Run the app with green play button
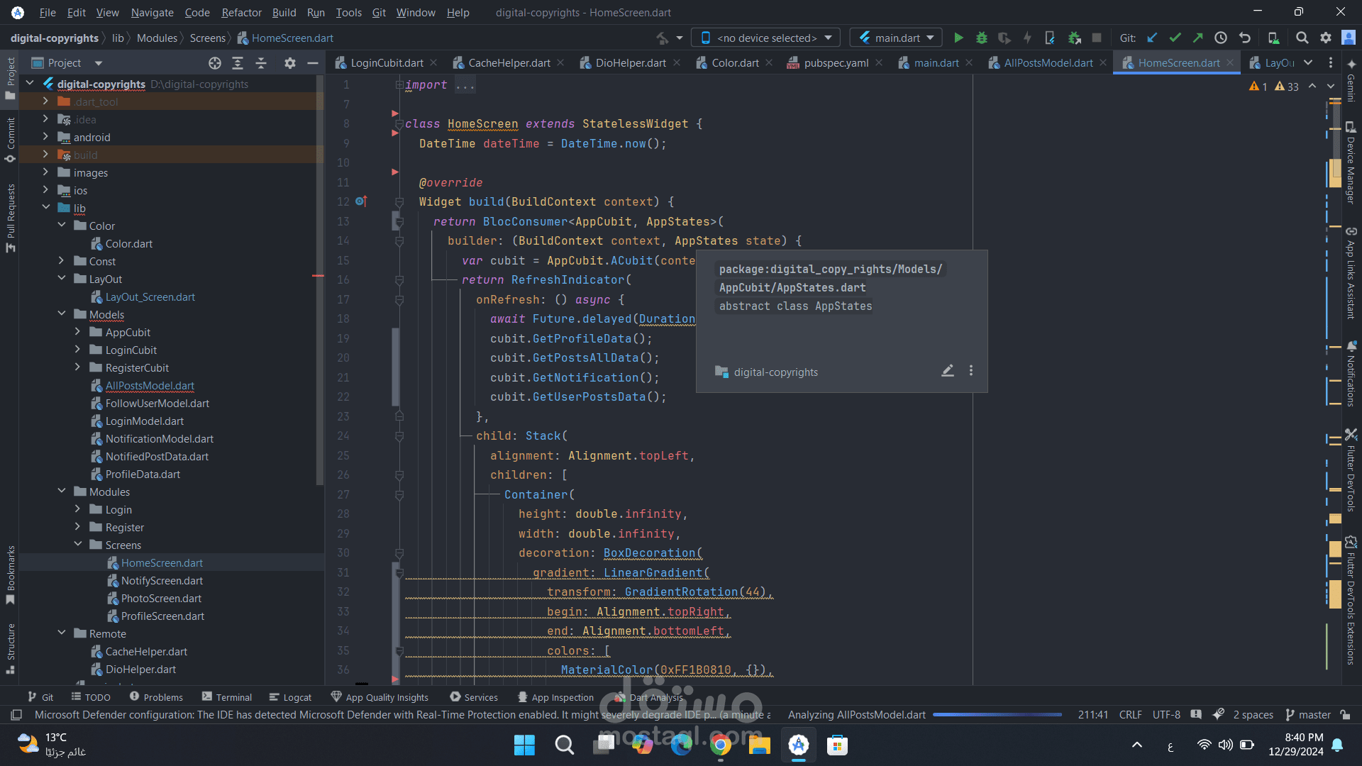Image resolution: width=1362 pixels, height=766 pixels. click(958, 38)
